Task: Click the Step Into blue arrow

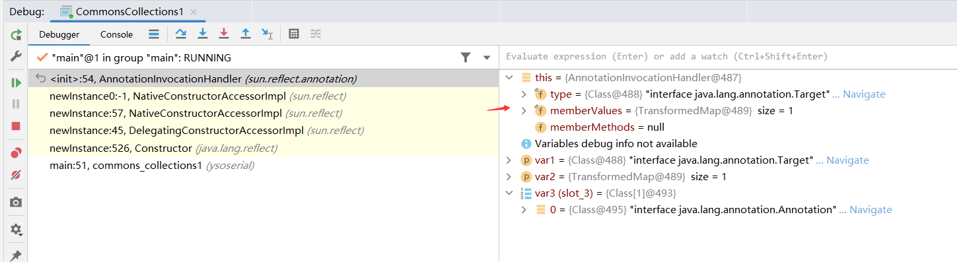Action: coord(203,34)
